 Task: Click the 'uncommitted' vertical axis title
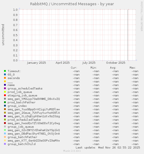pos(3,35)
